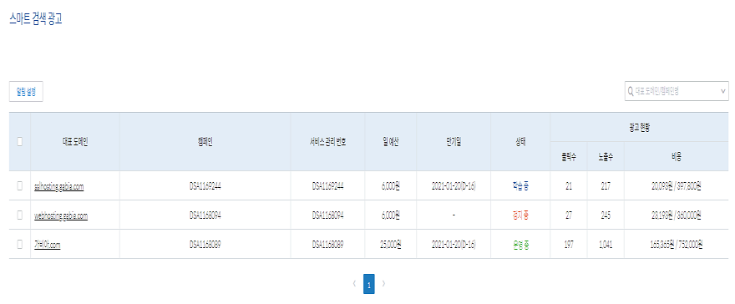
Task: Go to previous page arrow
Action: pos(354,284)
